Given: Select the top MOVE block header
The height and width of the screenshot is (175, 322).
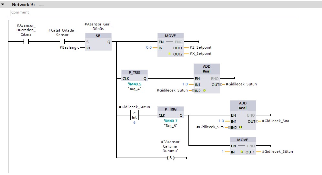Looking at the screenshot, I should [x=170, y=35].
